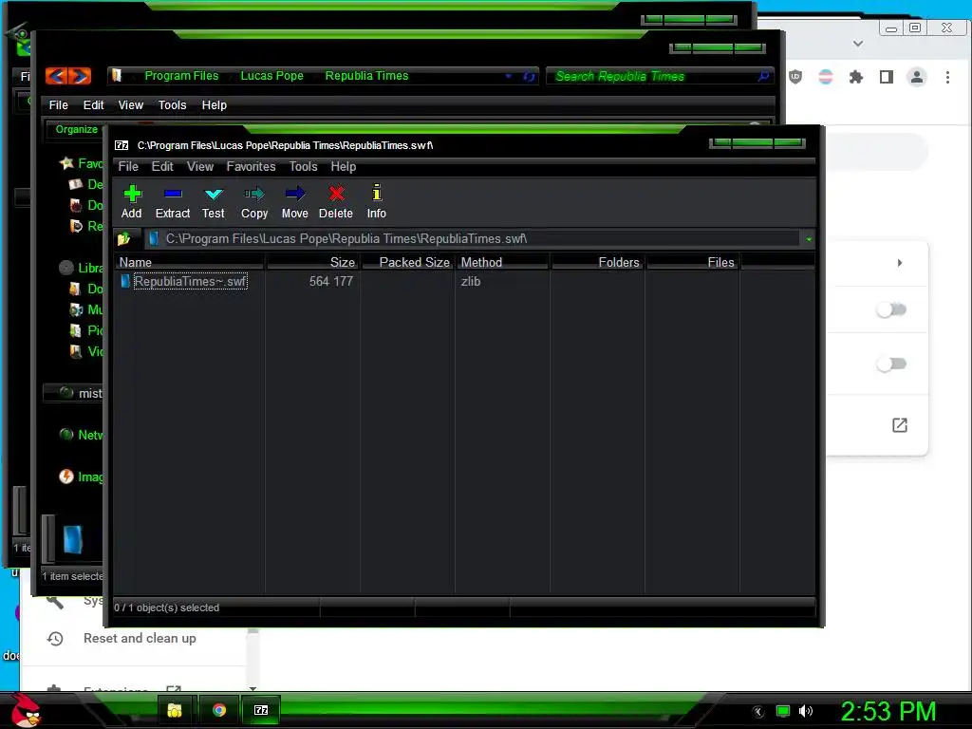Choose the Move toolbar icon in 7-Zip
972x729 pixels.
[x=294, y=201]
